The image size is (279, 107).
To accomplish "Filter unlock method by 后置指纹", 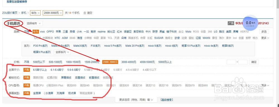I will click(x=80, y=78).
